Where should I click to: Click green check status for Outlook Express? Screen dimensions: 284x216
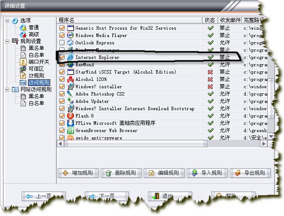click(210, 43)
